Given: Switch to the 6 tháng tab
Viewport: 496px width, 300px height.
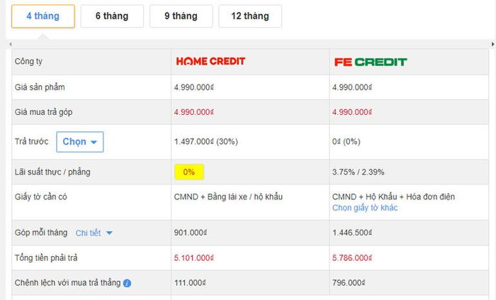Looking at the screenshot, I should 112,16.
